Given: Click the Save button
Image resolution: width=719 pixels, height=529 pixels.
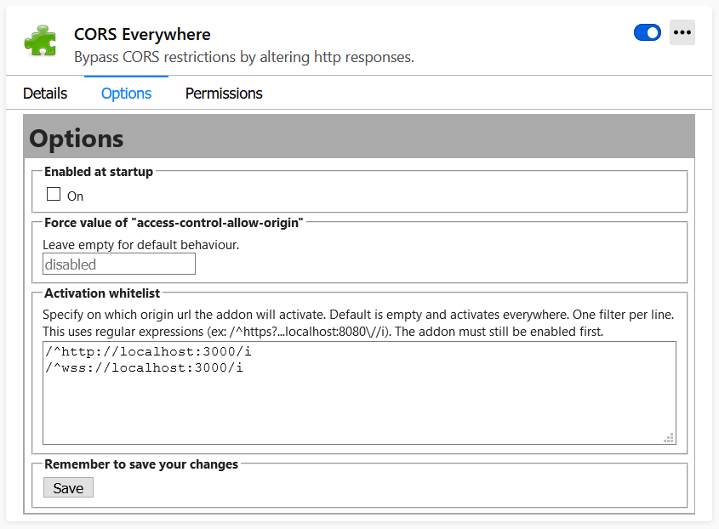Looking at the screenshot, I should click(68, 487).
